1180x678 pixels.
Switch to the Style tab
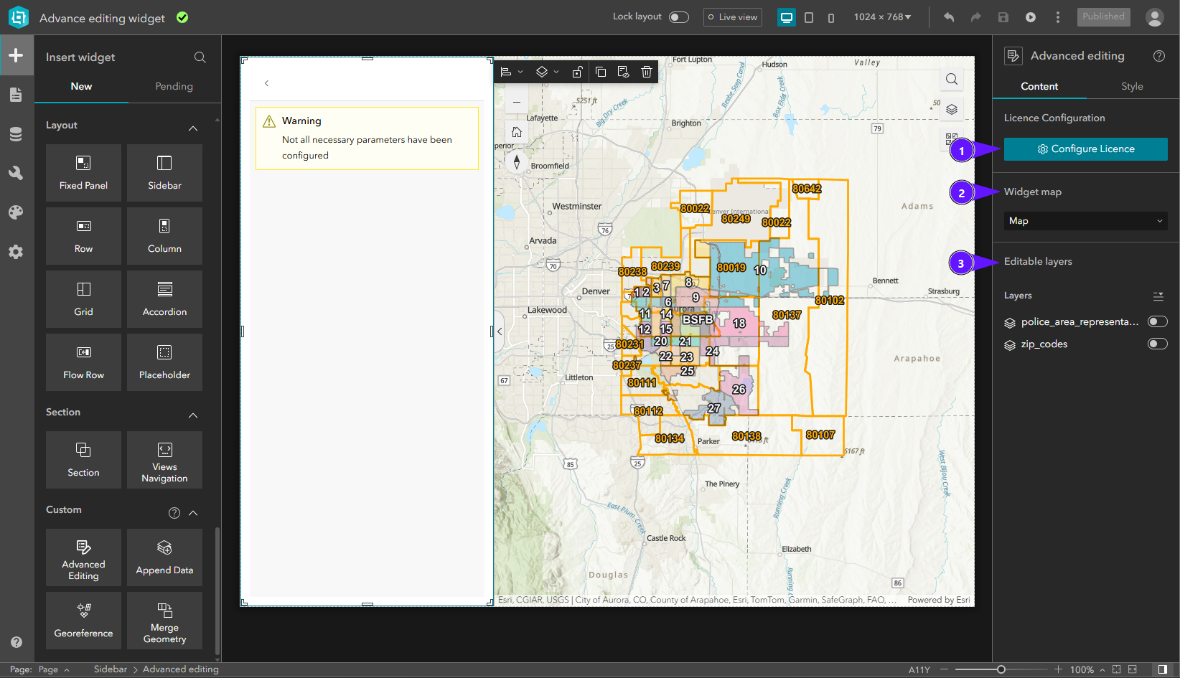click(x=1132, y=86)
